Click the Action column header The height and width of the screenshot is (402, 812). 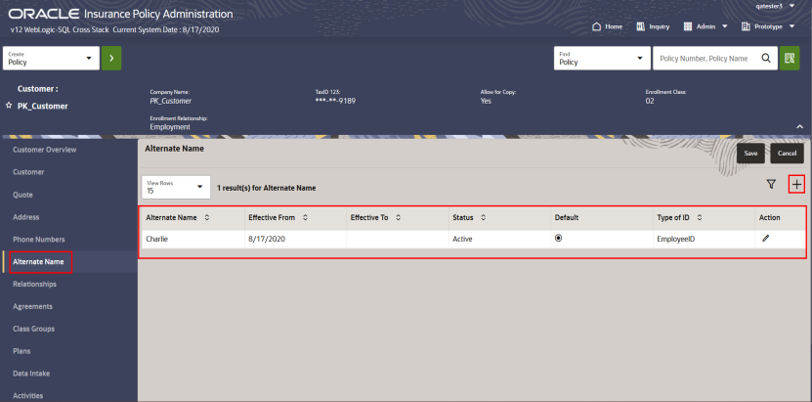click(770, 217)
